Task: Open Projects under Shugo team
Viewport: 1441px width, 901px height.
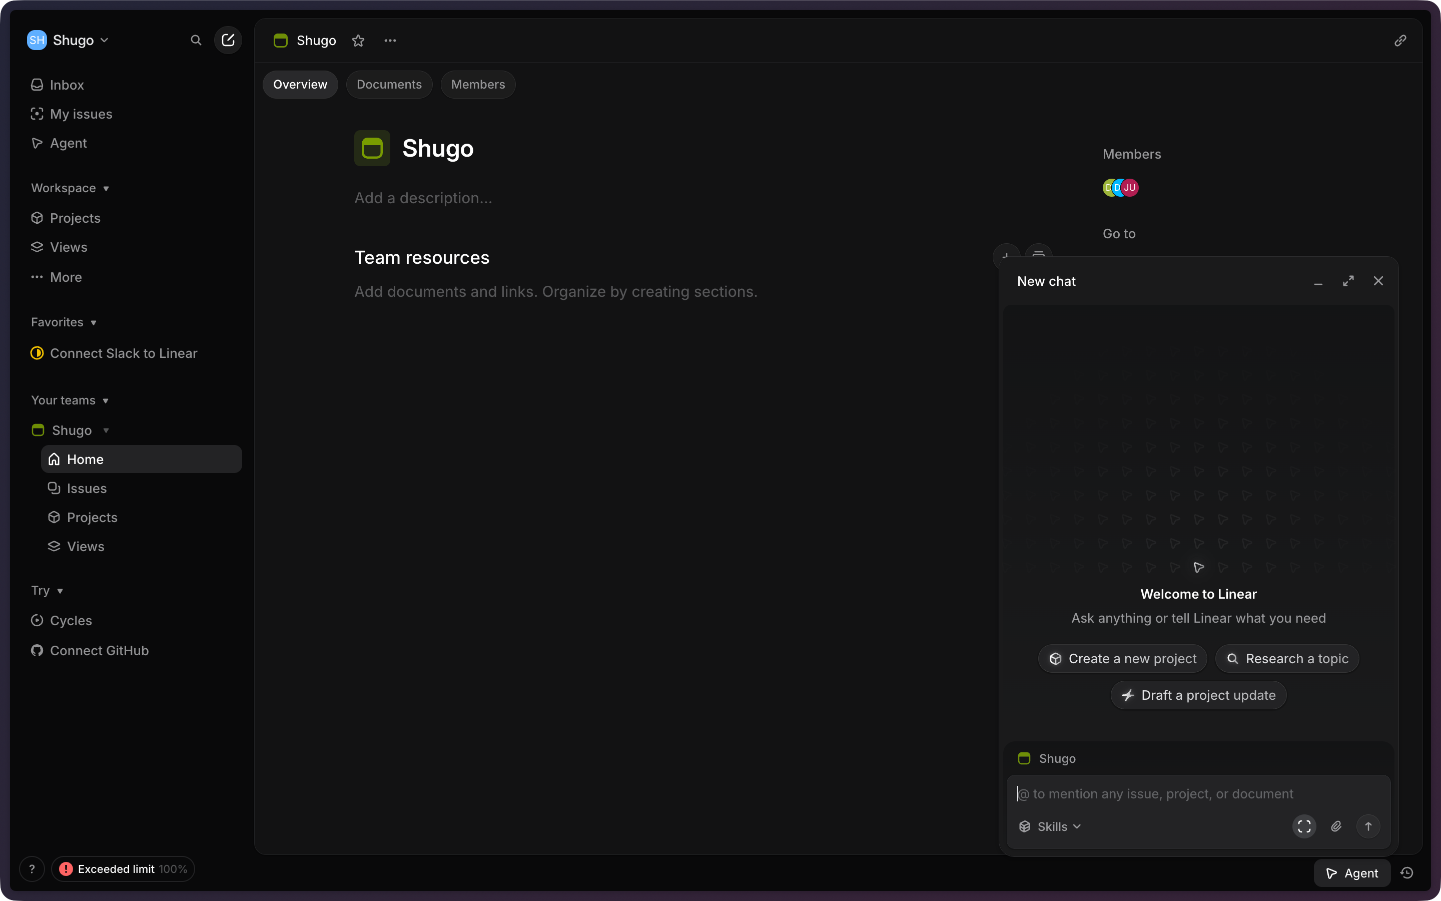Action: [x=142, y=517]
